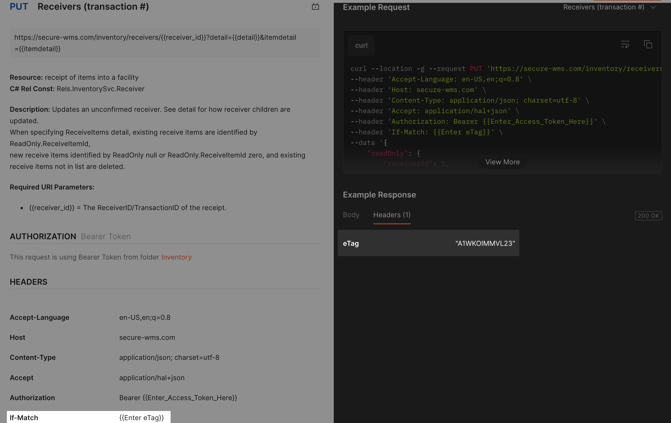Image resolution: width=671 pixels, height=423 pixels.
Task: Open the Inventory folder link
Action: (176, 257)
